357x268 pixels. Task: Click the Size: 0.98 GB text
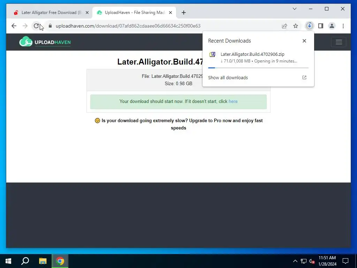coord(178,84)
